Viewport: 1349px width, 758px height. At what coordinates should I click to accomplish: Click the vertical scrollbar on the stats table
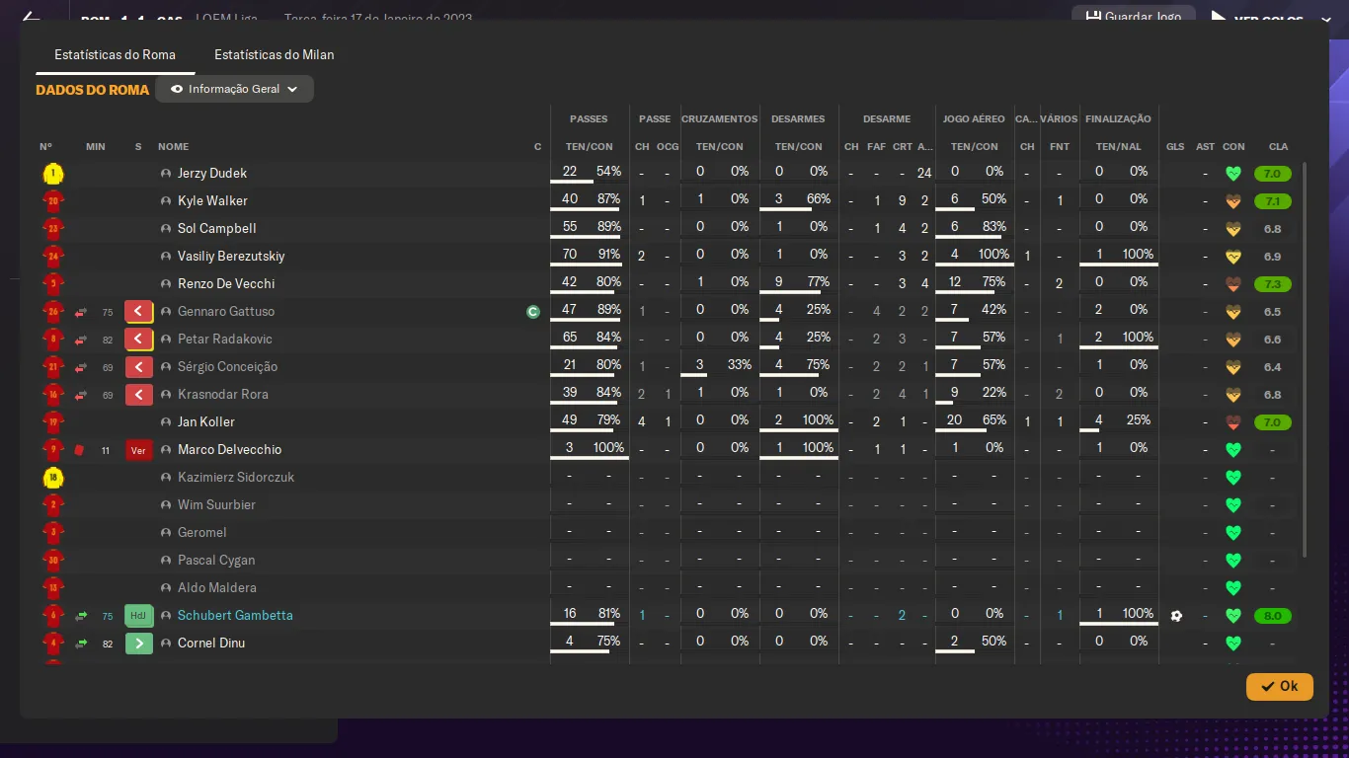coord(1306,360)
